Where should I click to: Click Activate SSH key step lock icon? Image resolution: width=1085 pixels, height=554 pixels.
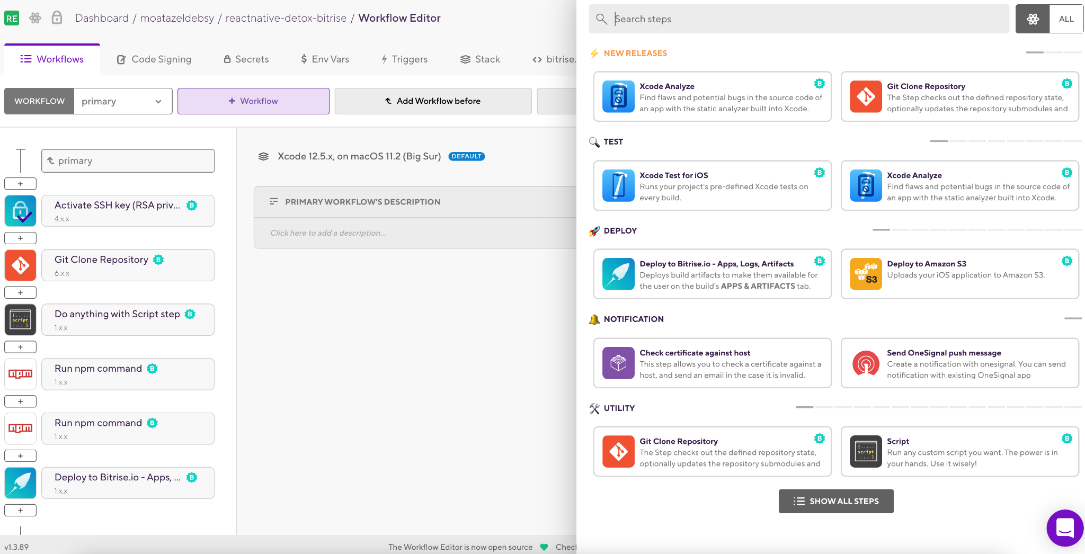click(21, 211)
